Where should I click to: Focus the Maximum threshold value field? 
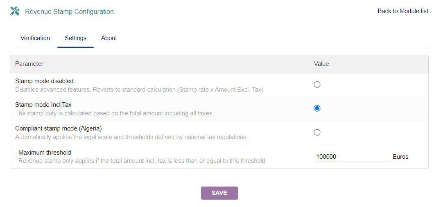(x=352, y=157)
